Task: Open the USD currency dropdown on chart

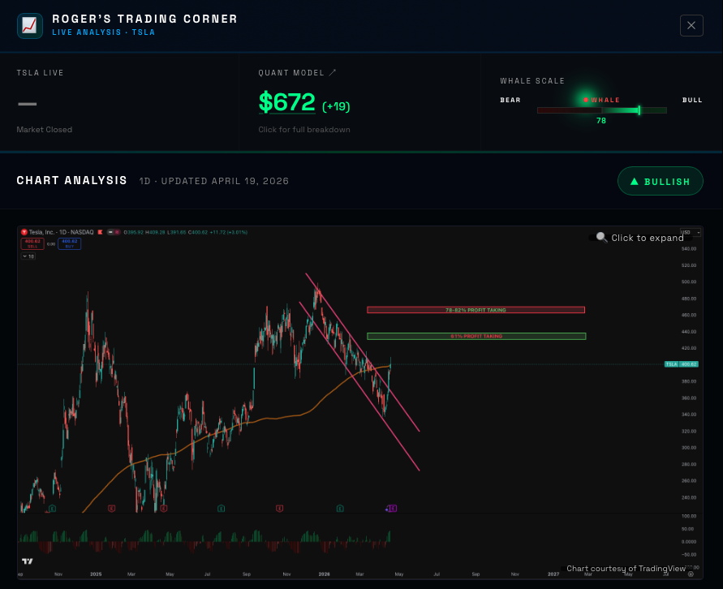Action: 691,232
